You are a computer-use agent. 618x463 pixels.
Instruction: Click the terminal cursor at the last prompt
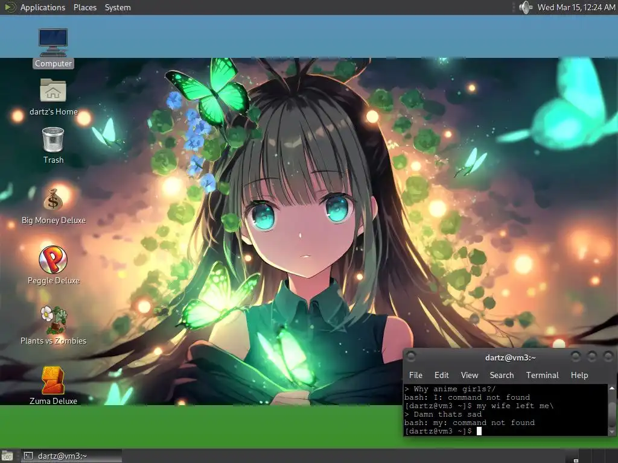click(x=479, y=431)
